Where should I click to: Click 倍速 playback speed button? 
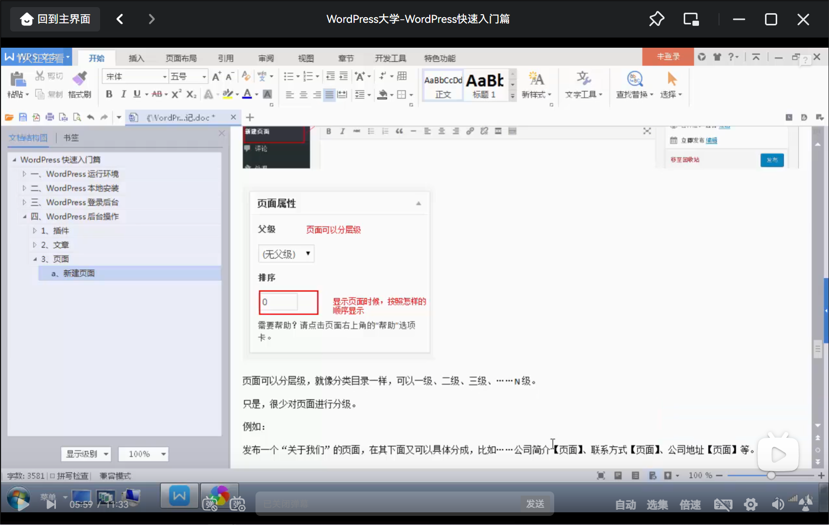coord(690,505)
